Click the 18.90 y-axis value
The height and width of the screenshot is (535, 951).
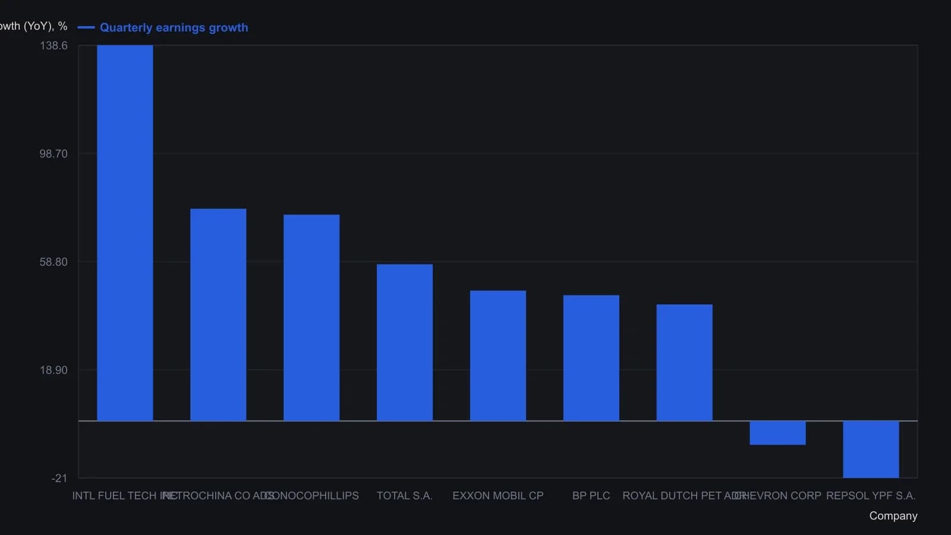pos(53,370)
